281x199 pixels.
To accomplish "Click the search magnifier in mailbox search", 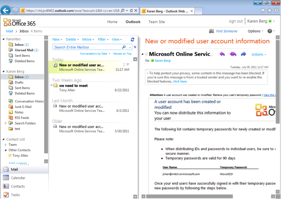I will (x=124, y=47).
